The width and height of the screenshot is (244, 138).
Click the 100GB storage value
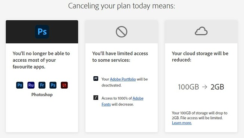188,87
